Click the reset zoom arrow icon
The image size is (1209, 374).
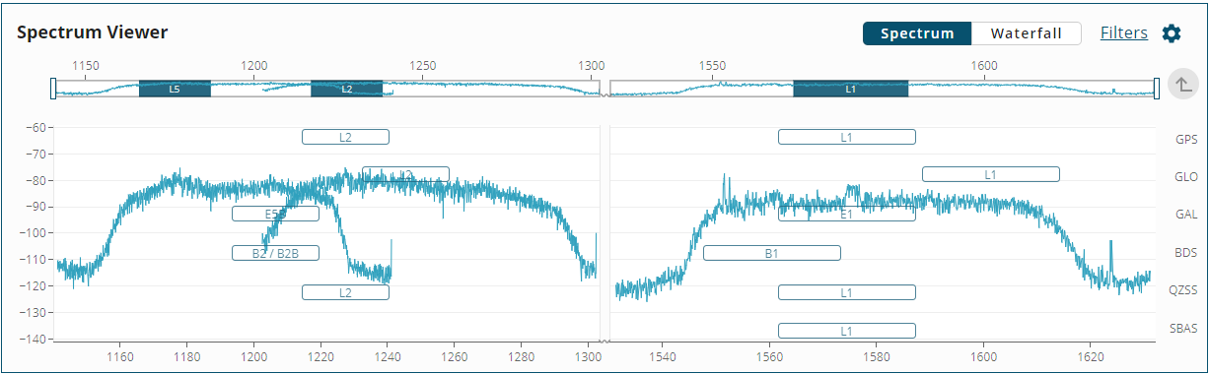click(1182, 85)
